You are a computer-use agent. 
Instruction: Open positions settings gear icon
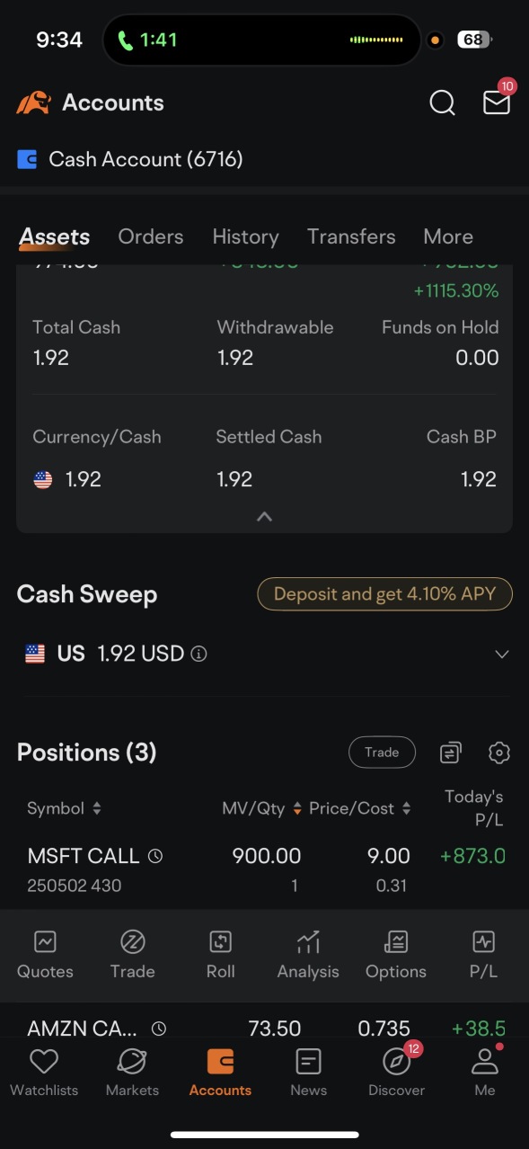point(499,753)
